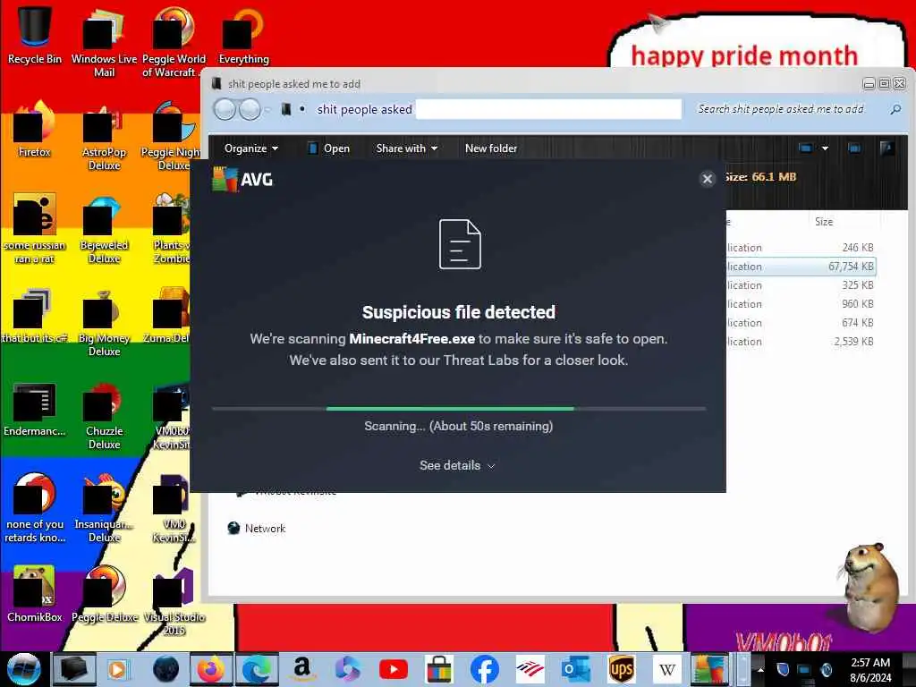
Task: Select the file row sized 2,539 KB
Action: coord(801,341)
